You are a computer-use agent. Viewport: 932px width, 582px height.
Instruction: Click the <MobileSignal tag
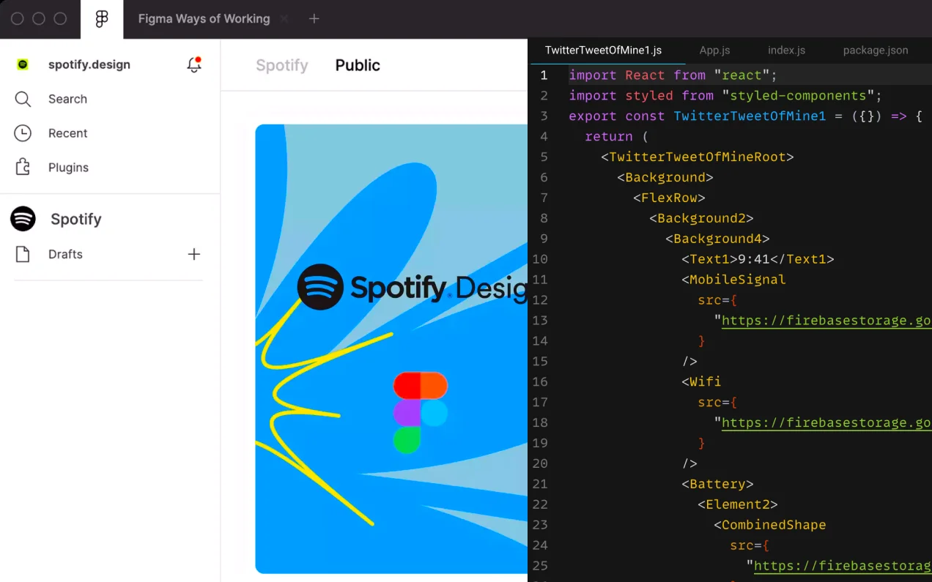click(x=733, y=280)
